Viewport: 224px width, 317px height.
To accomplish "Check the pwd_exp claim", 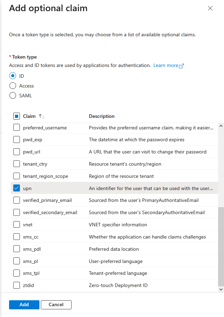I will [x=16, y=140].
